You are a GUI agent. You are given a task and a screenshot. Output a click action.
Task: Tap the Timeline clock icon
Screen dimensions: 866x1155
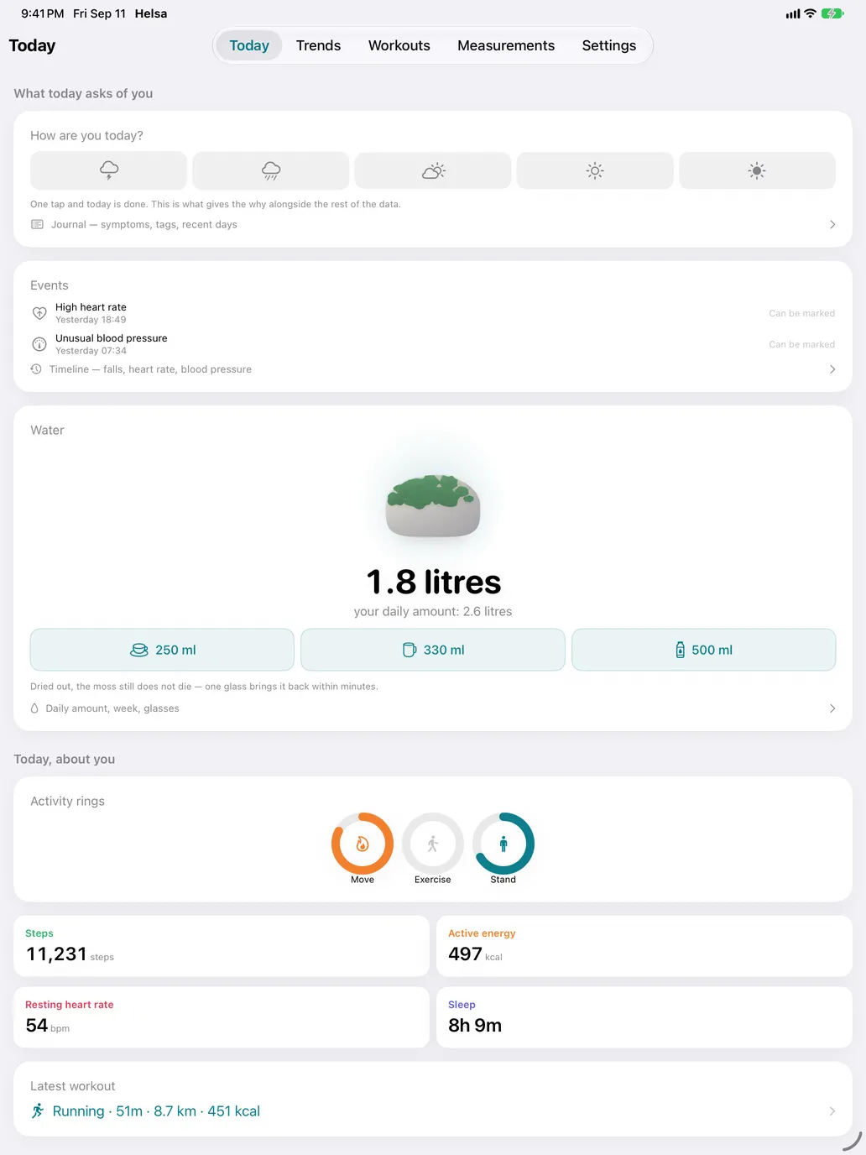(x=36, y=369)
